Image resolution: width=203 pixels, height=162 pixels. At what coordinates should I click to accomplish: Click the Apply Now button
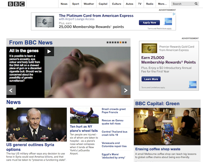(x=150, y=23)
